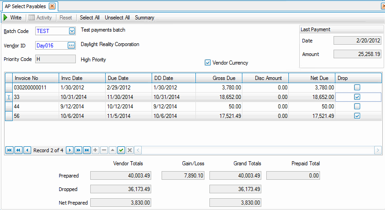The image size is (385, 210).
Task: Check Drop for invoice 44
Action: pos(357,106)
